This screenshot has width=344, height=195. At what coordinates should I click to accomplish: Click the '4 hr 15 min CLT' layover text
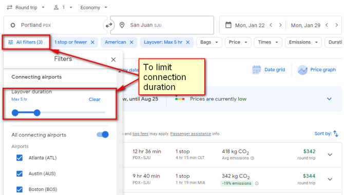190,158
